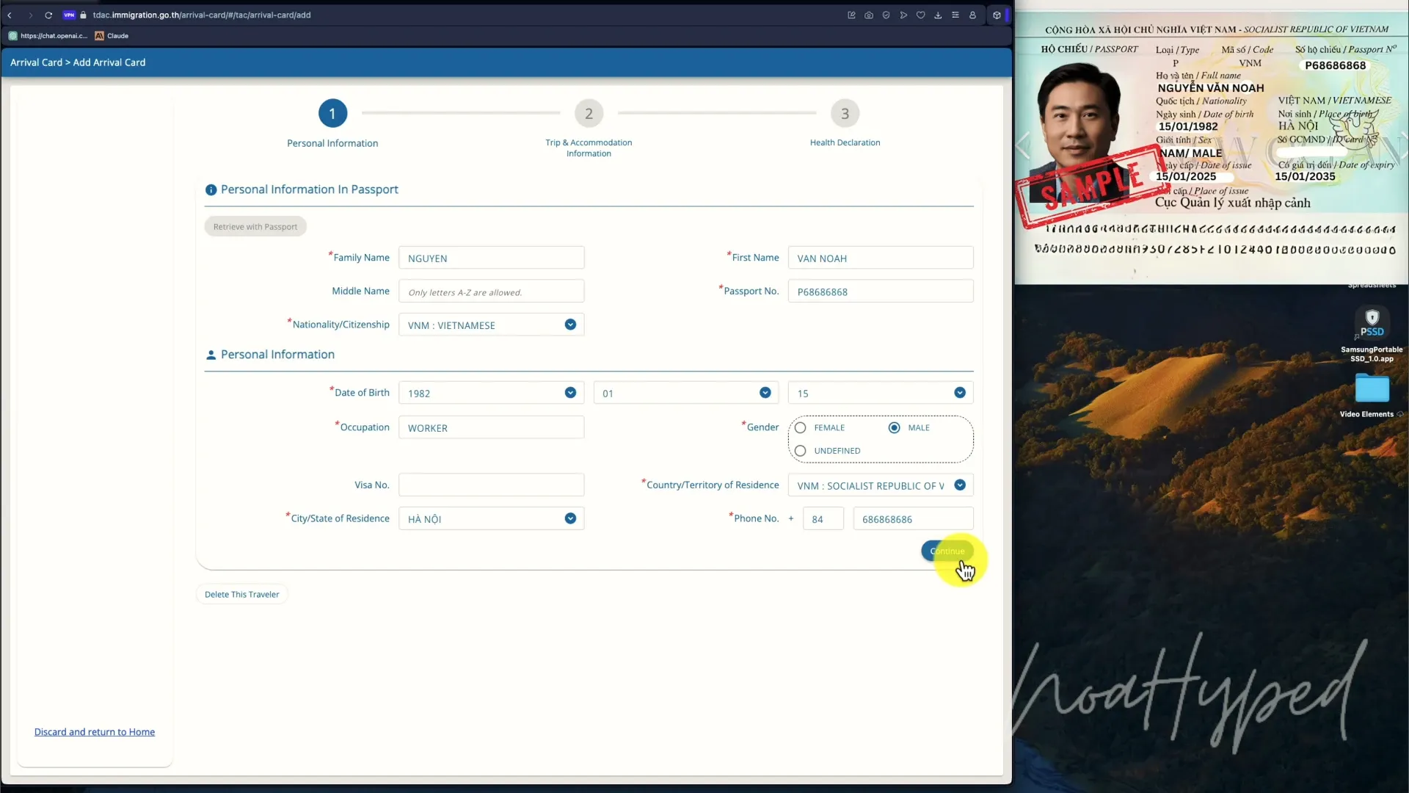Click the First Name field with VAN NOAH
This screenshot has width=1409, height=793.
coord(881,258)
